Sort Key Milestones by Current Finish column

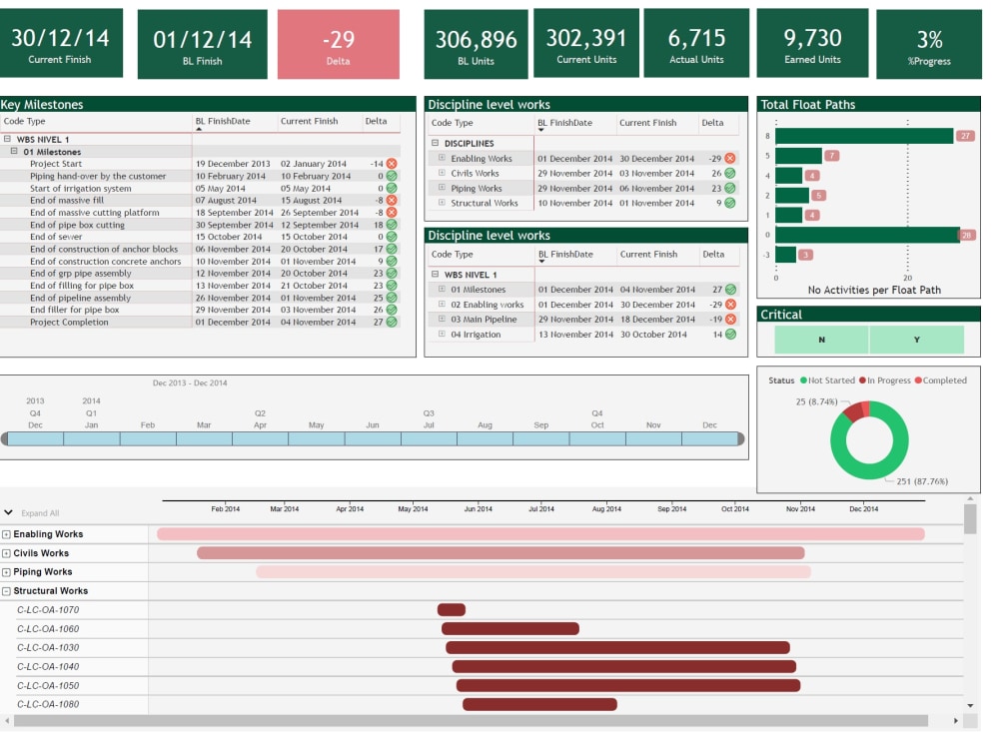coord(309,121)
